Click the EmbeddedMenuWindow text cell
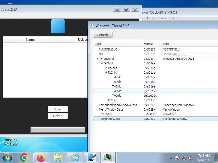Screen dimensions: 218x163 pyautogui.click(x=178, y=105)
